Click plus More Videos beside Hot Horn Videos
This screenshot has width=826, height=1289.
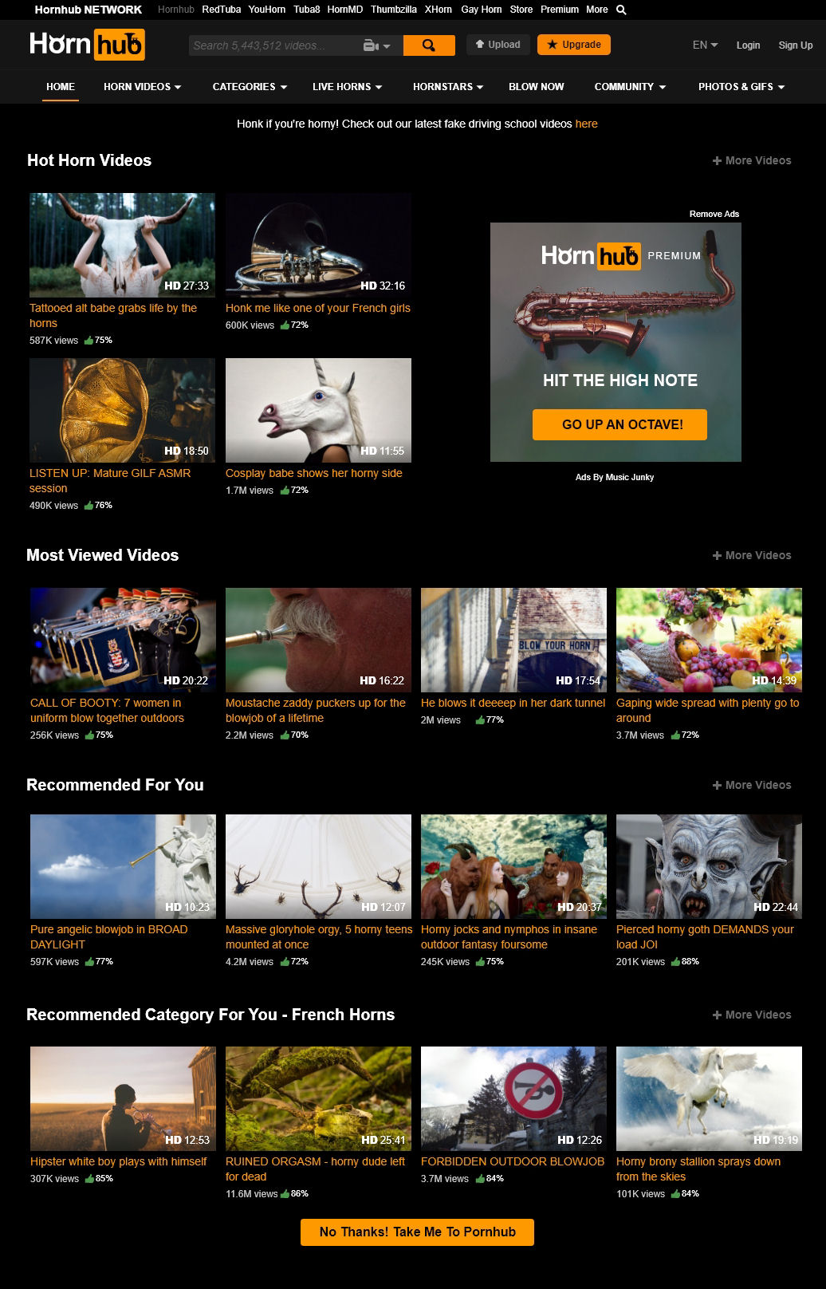(752, 160)
